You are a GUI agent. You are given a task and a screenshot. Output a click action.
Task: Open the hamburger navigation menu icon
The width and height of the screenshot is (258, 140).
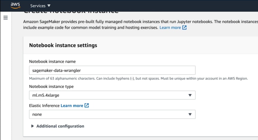pyautogui.click(x=6, y=18)
